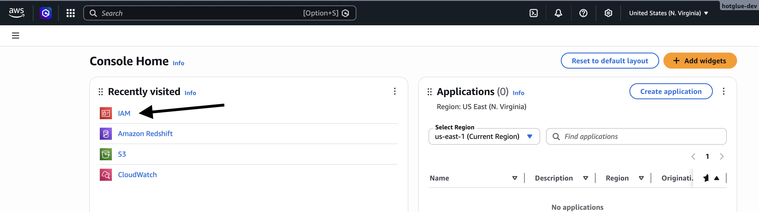Click Info link next to Console Home

click(x=178, y=63)
